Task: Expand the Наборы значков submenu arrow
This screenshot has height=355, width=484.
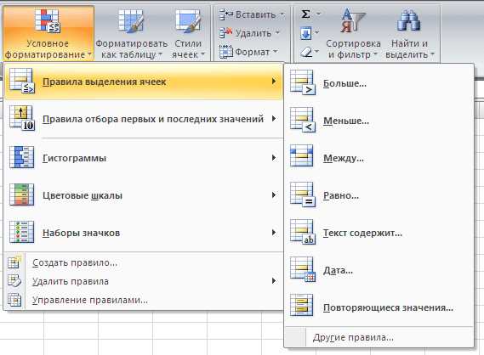Action: (x=274, y=233)
